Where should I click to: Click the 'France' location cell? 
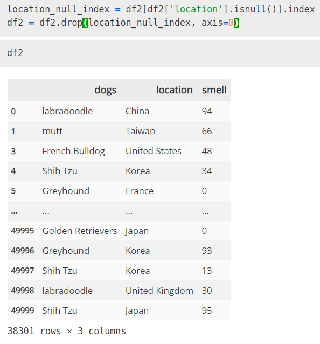point(140,191)
